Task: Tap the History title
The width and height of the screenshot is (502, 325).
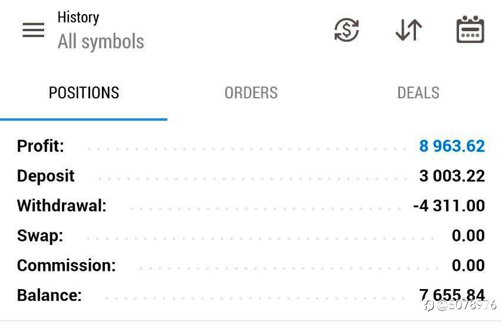Action: pyautogui.click(x=78, y=17)
